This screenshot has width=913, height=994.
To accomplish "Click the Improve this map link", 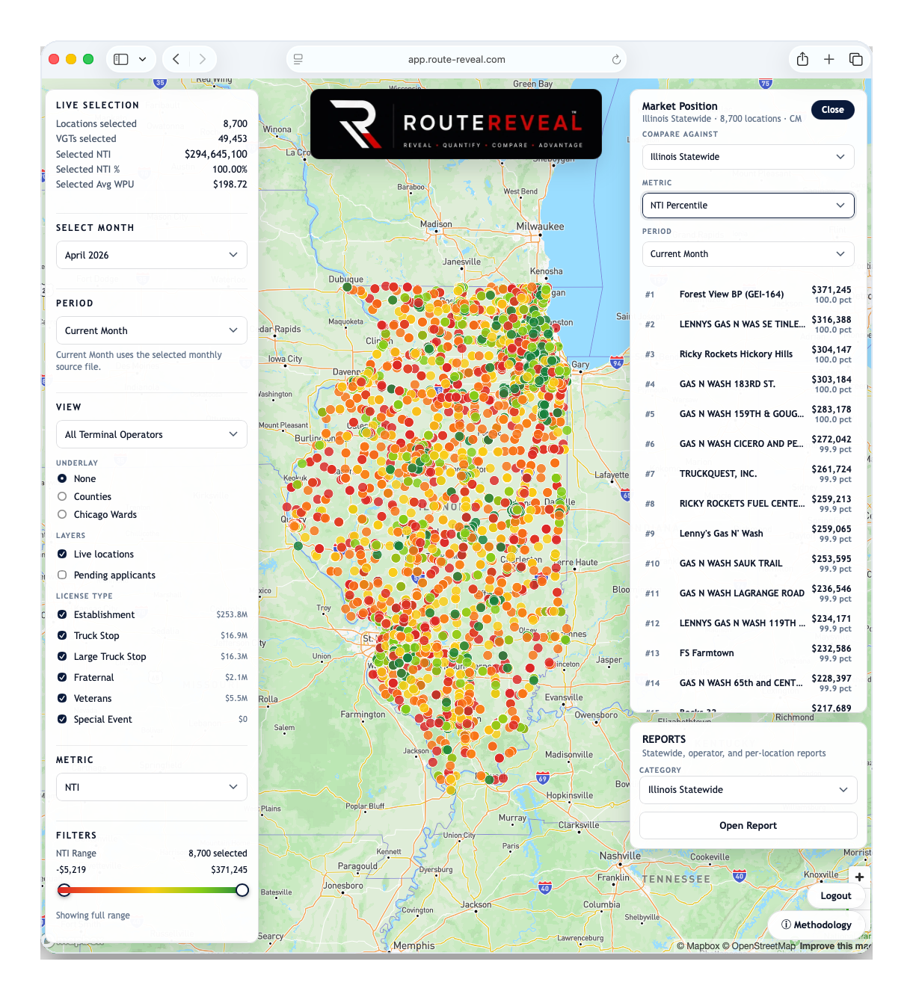I will [x=834, y=946].
